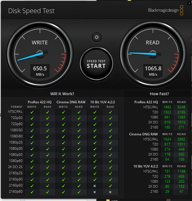Click the 10 Bit YUV write X for 2160p50

95,186
